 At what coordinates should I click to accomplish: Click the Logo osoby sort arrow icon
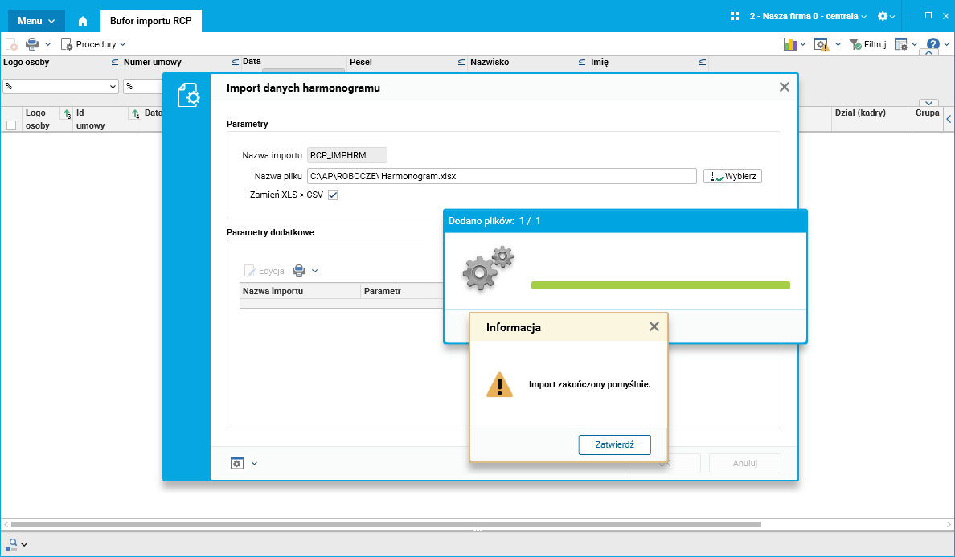pyautogui.click(x=67, y=114)
